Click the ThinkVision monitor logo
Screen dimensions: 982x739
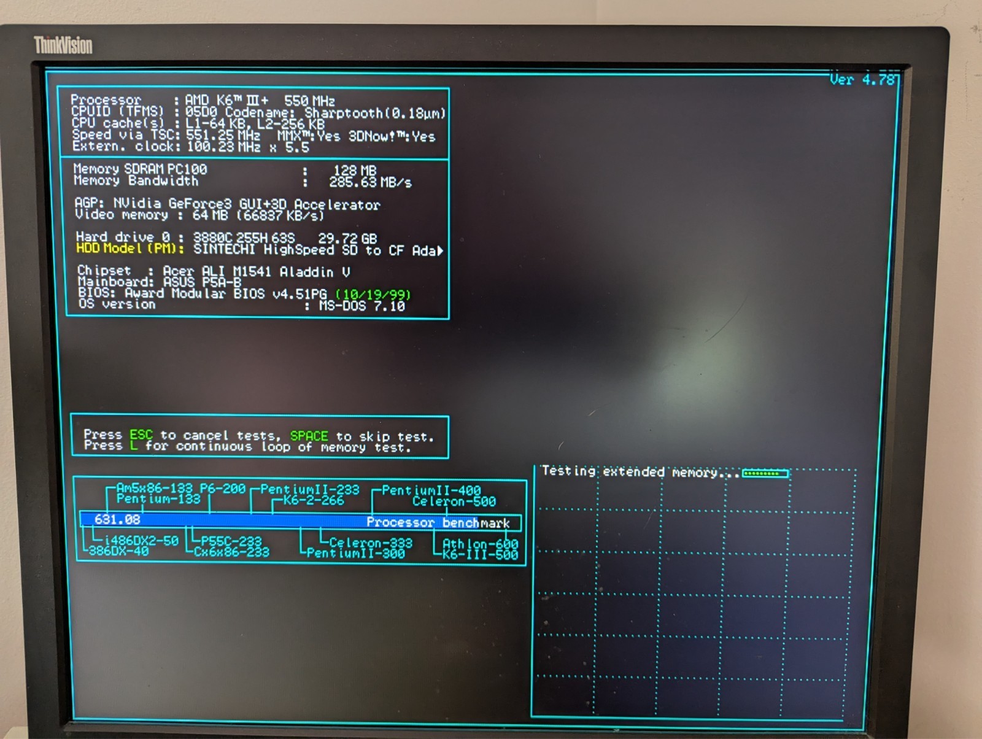[x=63, y=45]
